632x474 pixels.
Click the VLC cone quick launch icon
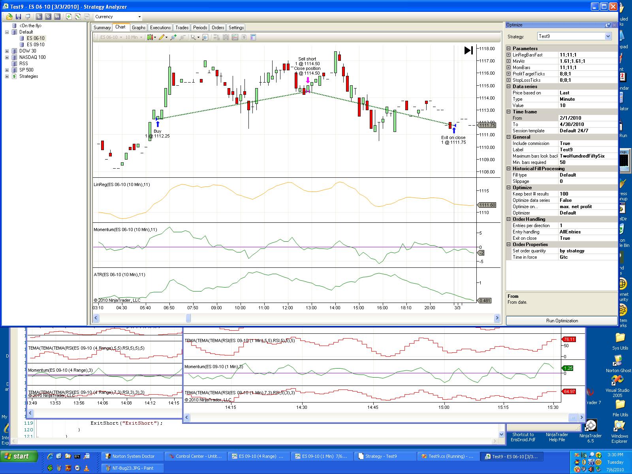pyautogui.click(x=87, y=468)
